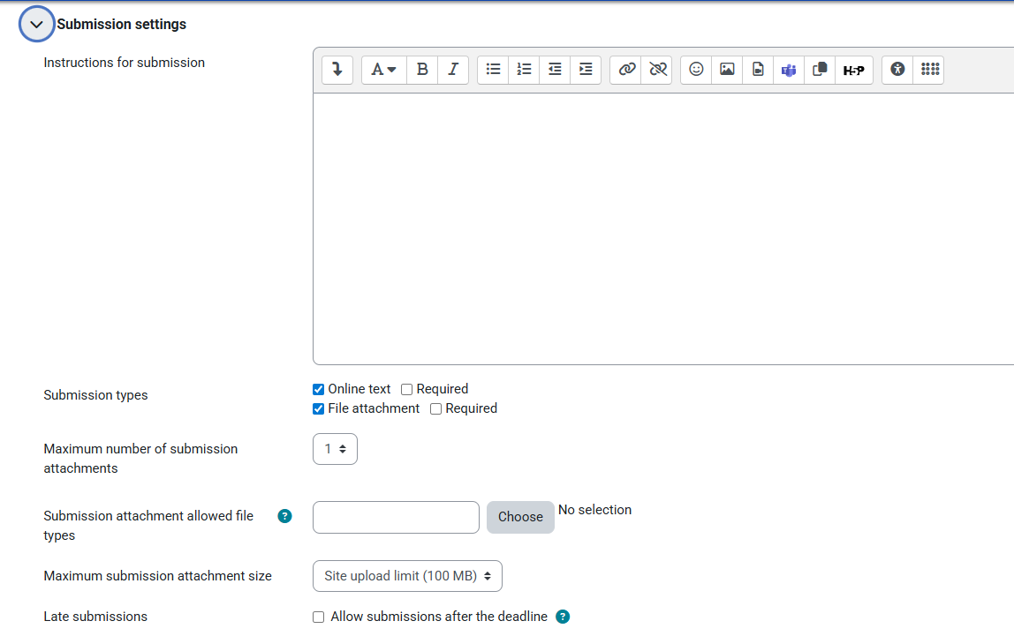This screenshot has height=636, width=1014.
Task: Click the H5P insert icon
Action: (x=853, y=70)
